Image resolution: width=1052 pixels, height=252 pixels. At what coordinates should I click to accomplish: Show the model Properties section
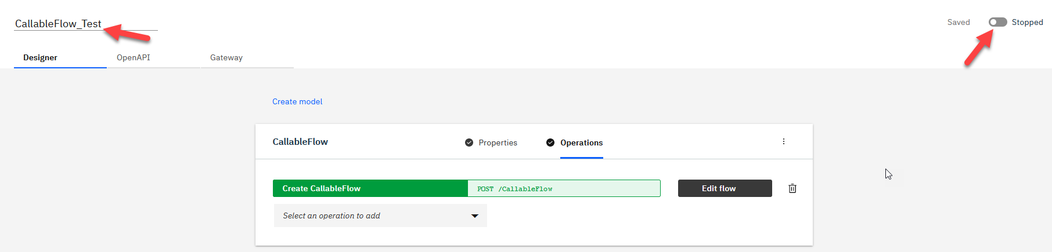click(x=498, y=143)
